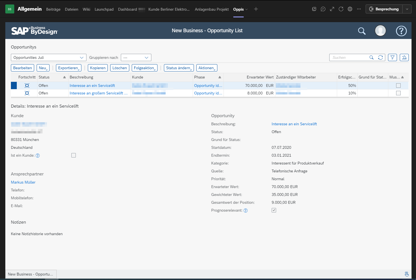This screenshot has height=280, width=416.
Task: Switch to the Anlagenbau Projekt tab
Action: click(x=211, y=9)
